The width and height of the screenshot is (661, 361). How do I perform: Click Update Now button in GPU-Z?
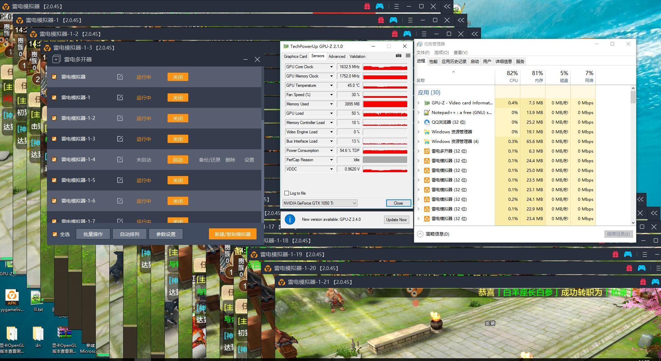click(x=396, y=220)
